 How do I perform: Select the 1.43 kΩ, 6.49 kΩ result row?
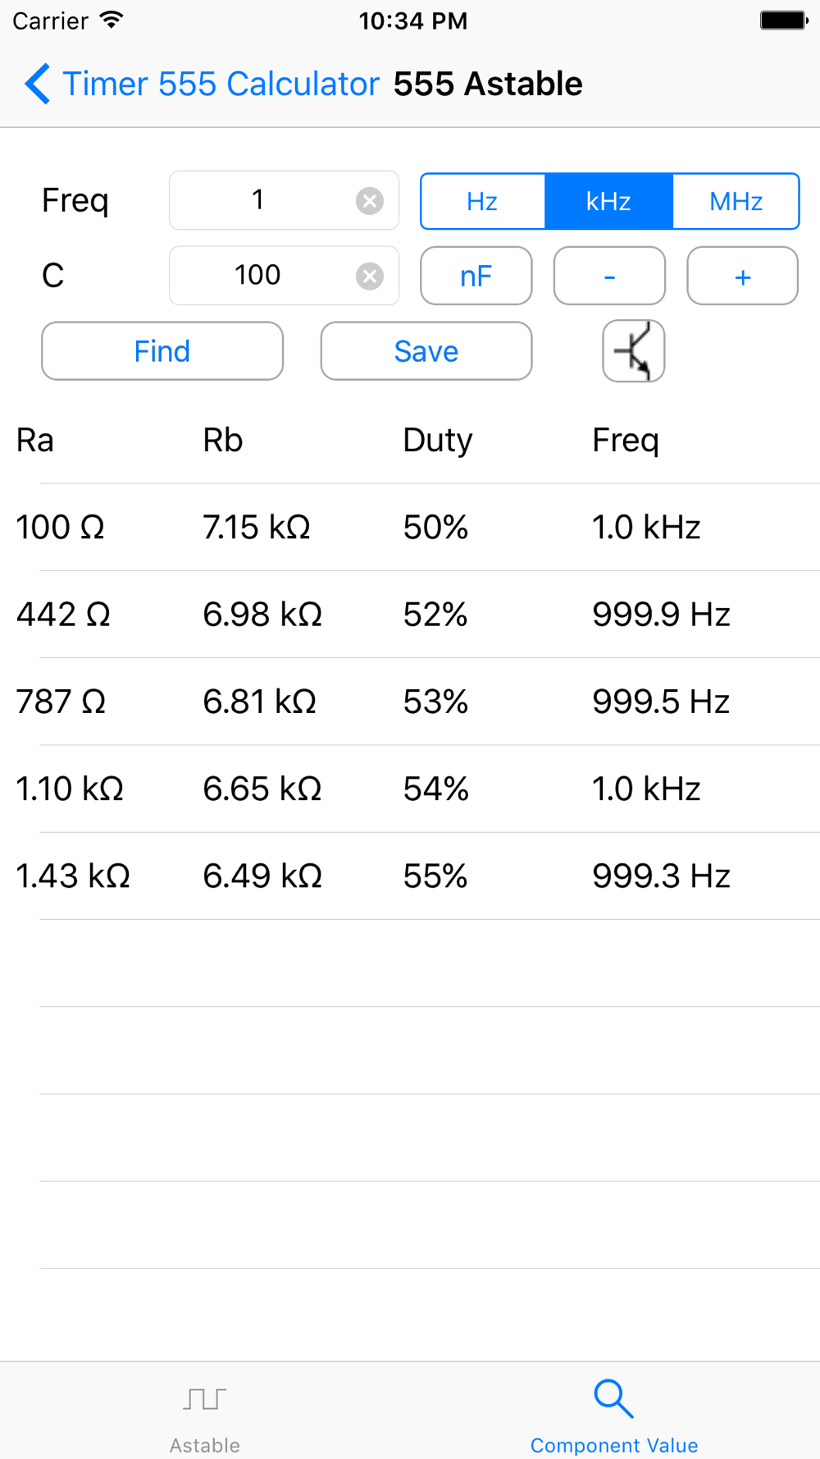click(x=410, y=876)
